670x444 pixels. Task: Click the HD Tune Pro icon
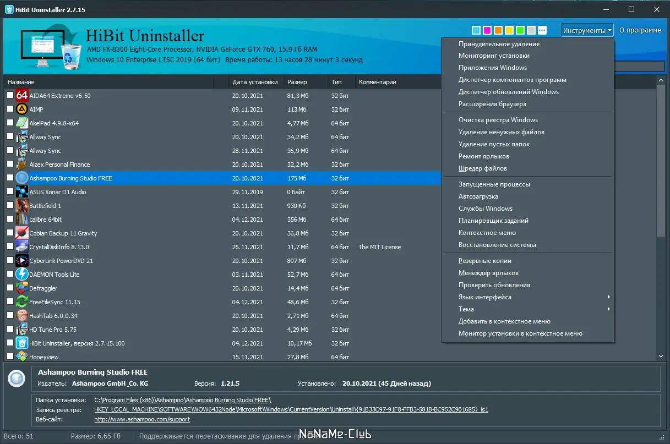pos(22,329)
